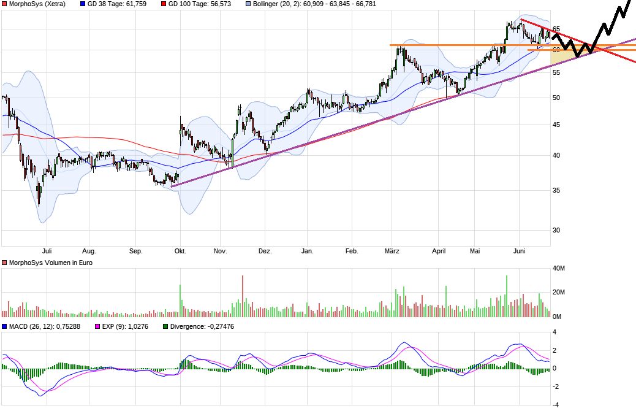Click the 'März' month label on the axis

coord(392,251)
